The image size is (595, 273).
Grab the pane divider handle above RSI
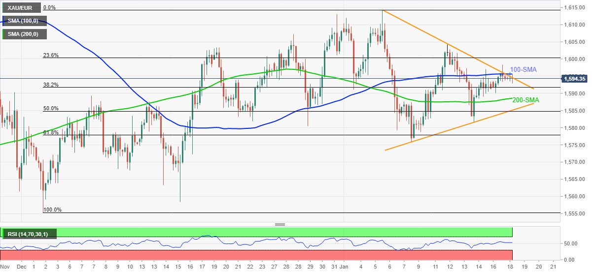(x=280, y=225)
